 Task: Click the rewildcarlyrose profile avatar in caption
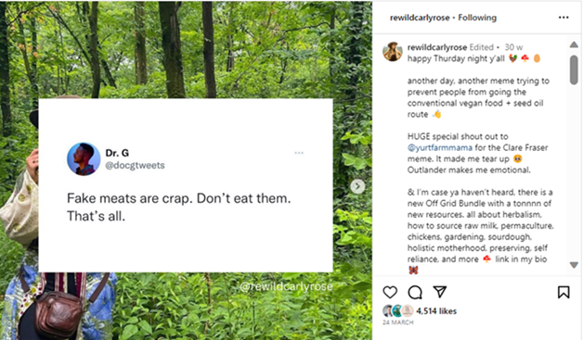click(393, 52)
